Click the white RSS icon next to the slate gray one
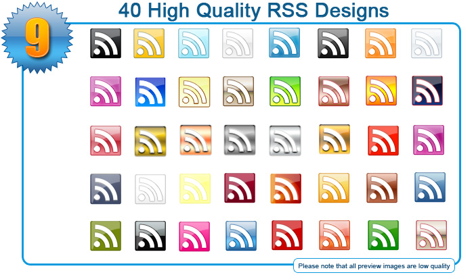Screen dimensions: 474x277 pyautogui.click(x=150, y=189)
